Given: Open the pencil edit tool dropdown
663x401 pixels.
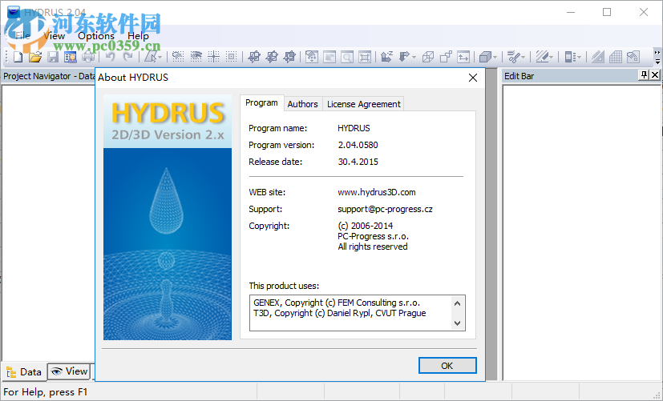Looking at the screenshot, I should (x=551, y=57).
